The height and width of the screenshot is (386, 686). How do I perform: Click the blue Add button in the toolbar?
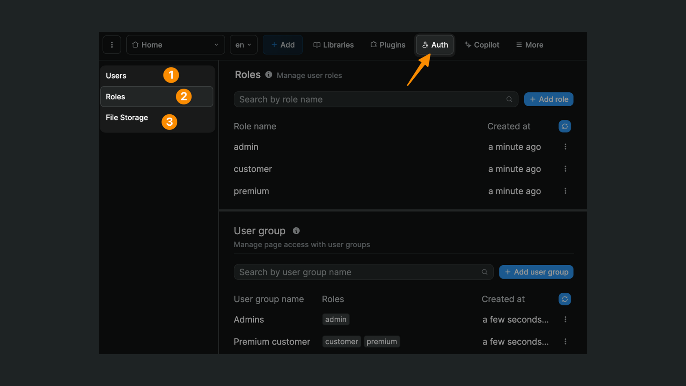[283, 44]
